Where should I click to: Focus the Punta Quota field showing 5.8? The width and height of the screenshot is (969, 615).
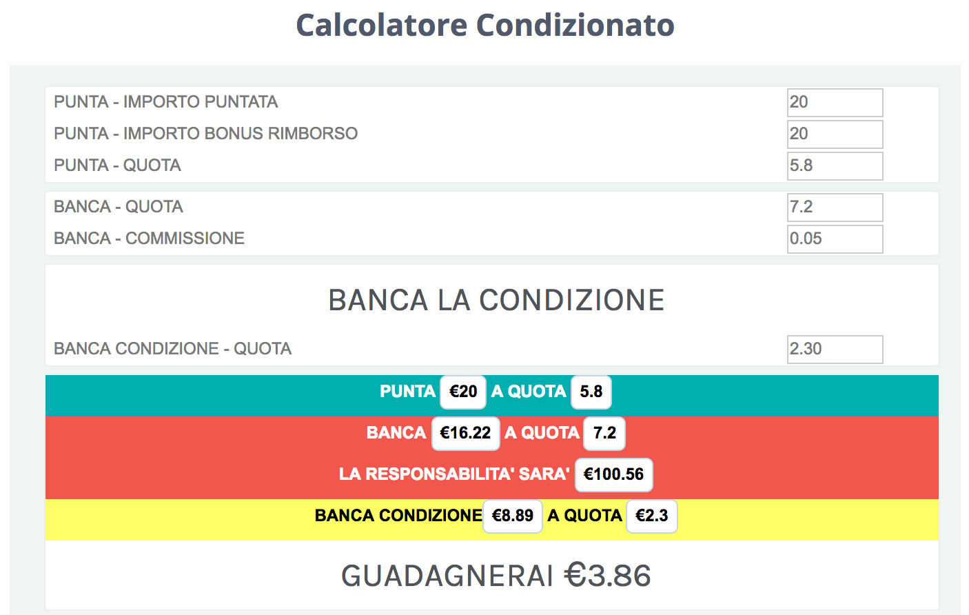point(835,166)
